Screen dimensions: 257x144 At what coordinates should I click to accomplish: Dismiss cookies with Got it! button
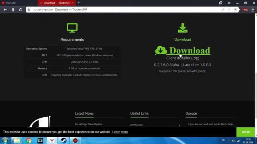245,132
